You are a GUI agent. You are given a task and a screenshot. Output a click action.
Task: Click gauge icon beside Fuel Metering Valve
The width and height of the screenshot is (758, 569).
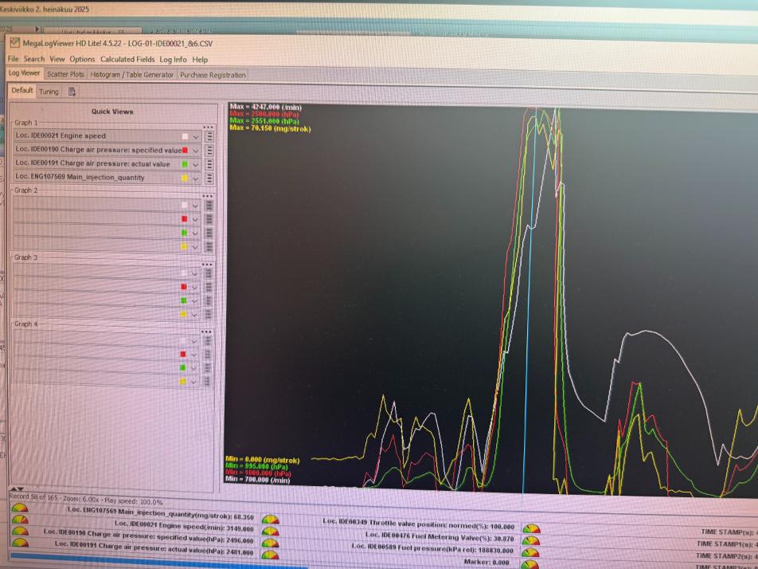[x=530, y=540]
